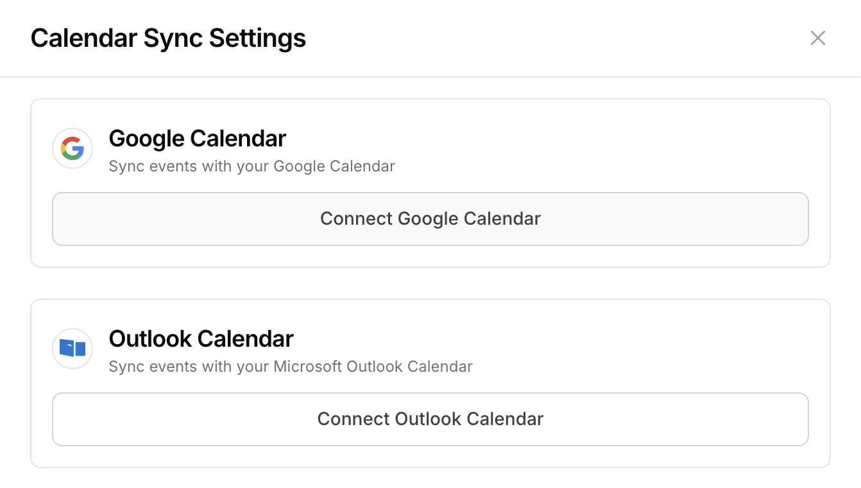Click the empty gap between the two calendar cards
The image size is (861, 488).
click(x=430, y=283)
